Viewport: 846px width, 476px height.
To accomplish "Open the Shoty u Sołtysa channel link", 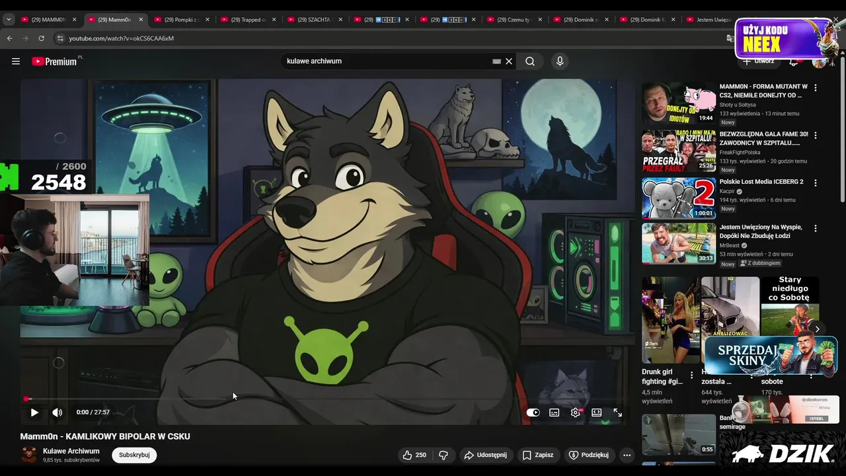I will [x=738, y=104].
